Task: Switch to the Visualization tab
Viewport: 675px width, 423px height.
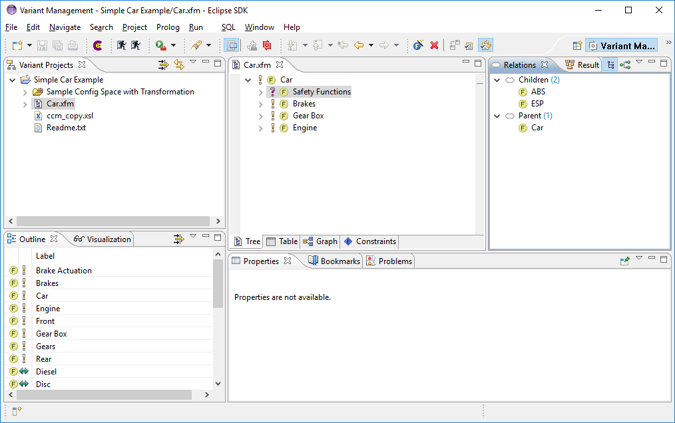Action: [103, 239]
